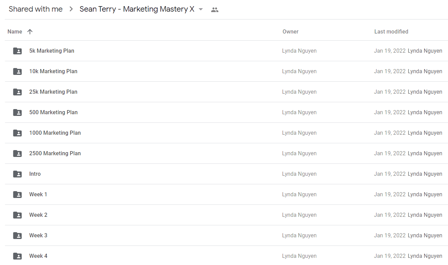Open the Marketing Mastery X folder dropdown arrow
The image size is (448, 265).
pyautogui.click(x=201, y=9)
